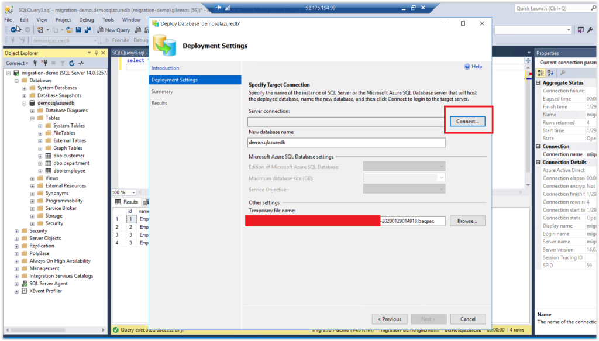This screenshot has height=341, width=599.
Task: Click the Save disk icon
Action: pyautogui.click(x=78, y=30)
